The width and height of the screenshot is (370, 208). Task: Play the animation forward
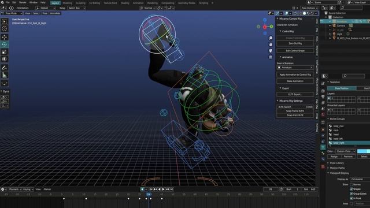point(163,189)
